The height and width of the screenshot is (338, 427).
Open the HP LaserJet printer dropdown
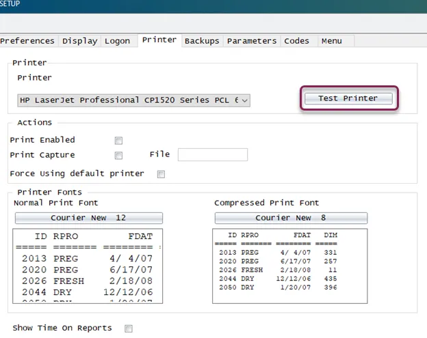133,100
